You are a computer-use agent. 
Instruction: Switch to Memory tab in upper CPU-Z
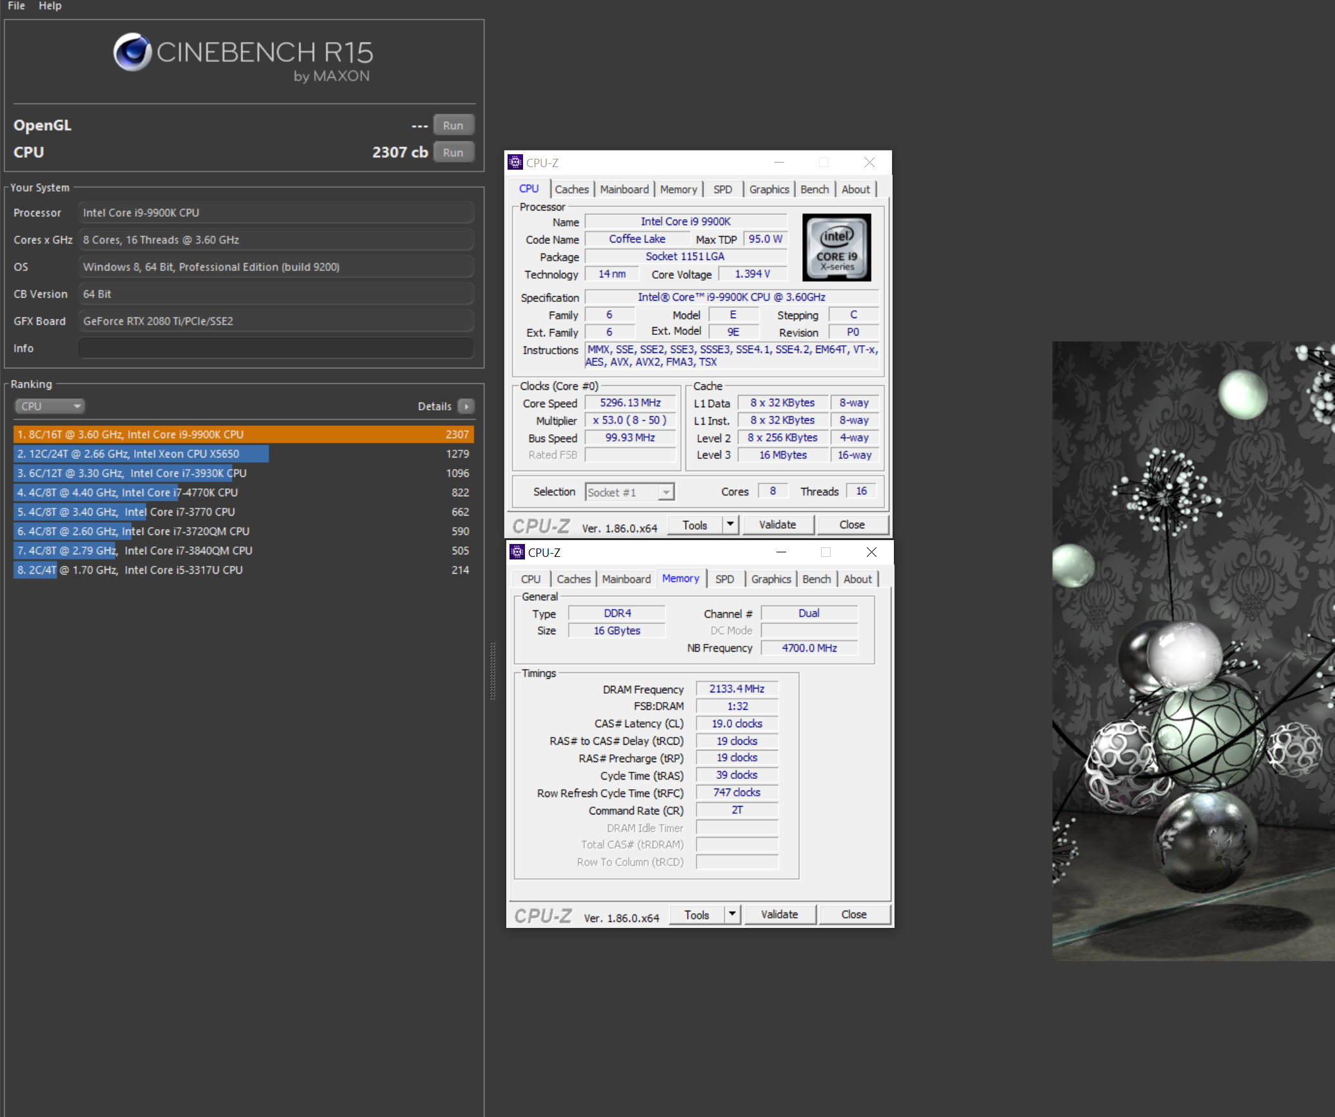point(678,189)
